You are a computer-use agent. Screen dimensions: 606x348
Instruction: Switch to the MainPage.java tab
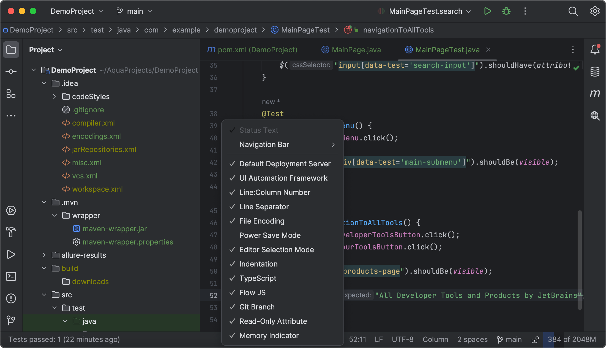pos(356,50)
